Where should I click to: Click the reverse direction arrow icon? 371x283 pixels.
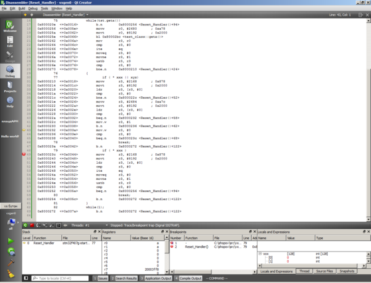[66, 226]
